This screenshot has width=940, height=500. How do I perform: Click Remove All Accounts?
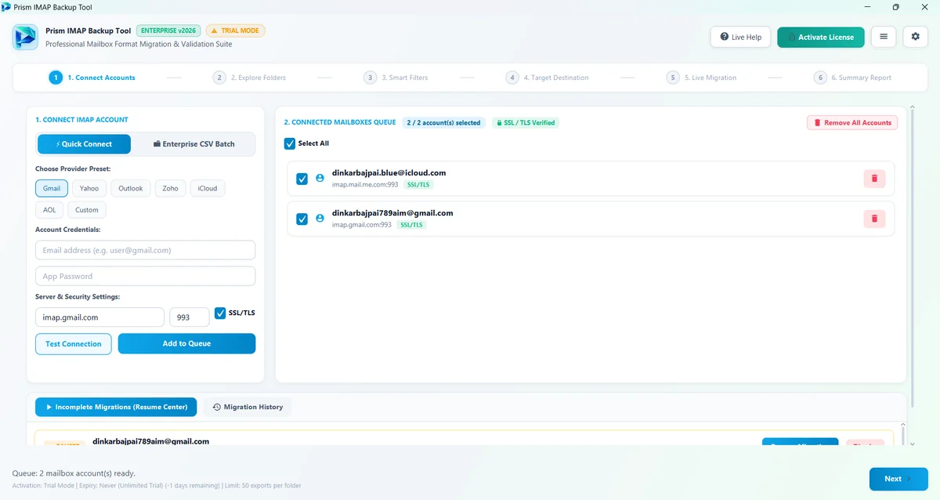click(x=852, y=123)
